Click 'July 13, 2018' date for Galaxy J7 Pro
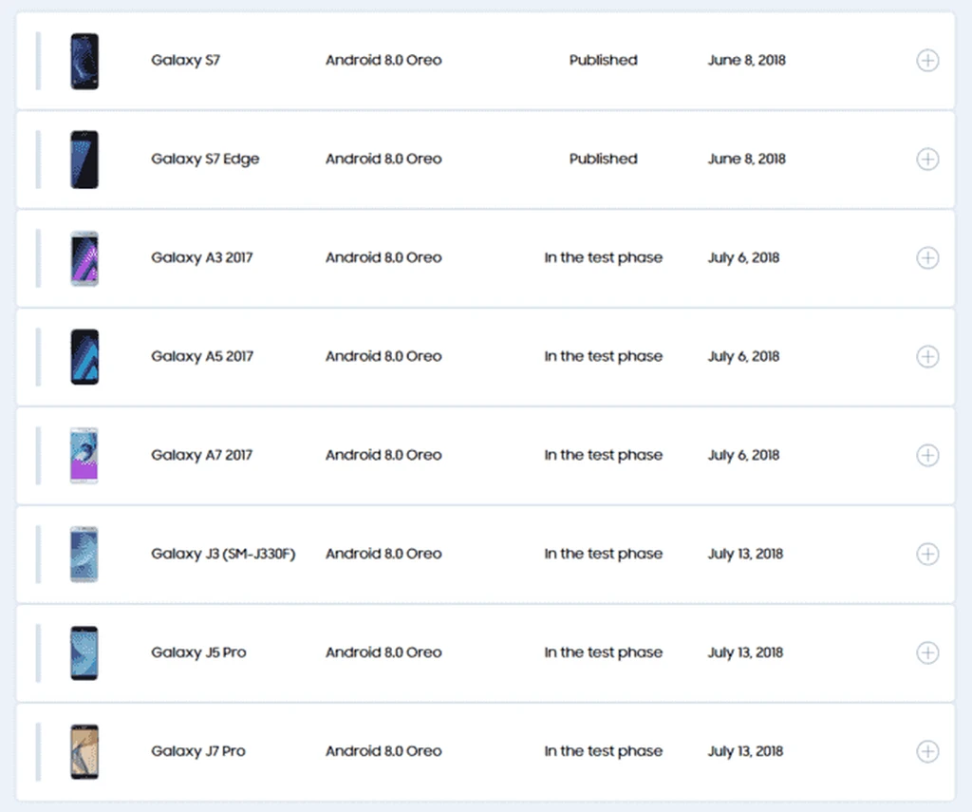The height and width of the screenshot is (812, 972). pos(746,750)
